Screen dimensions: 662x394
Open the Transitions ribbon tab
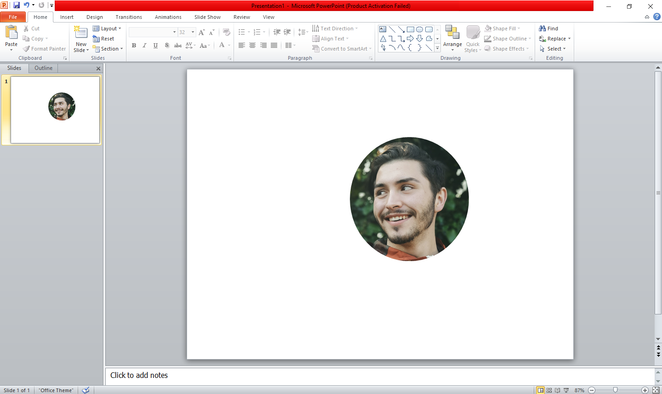(x=128, y=17)
